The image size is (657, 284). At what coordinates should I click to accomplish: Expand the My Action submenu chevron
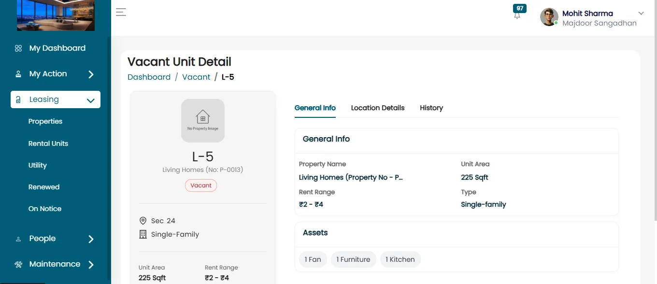pos(91,74)
